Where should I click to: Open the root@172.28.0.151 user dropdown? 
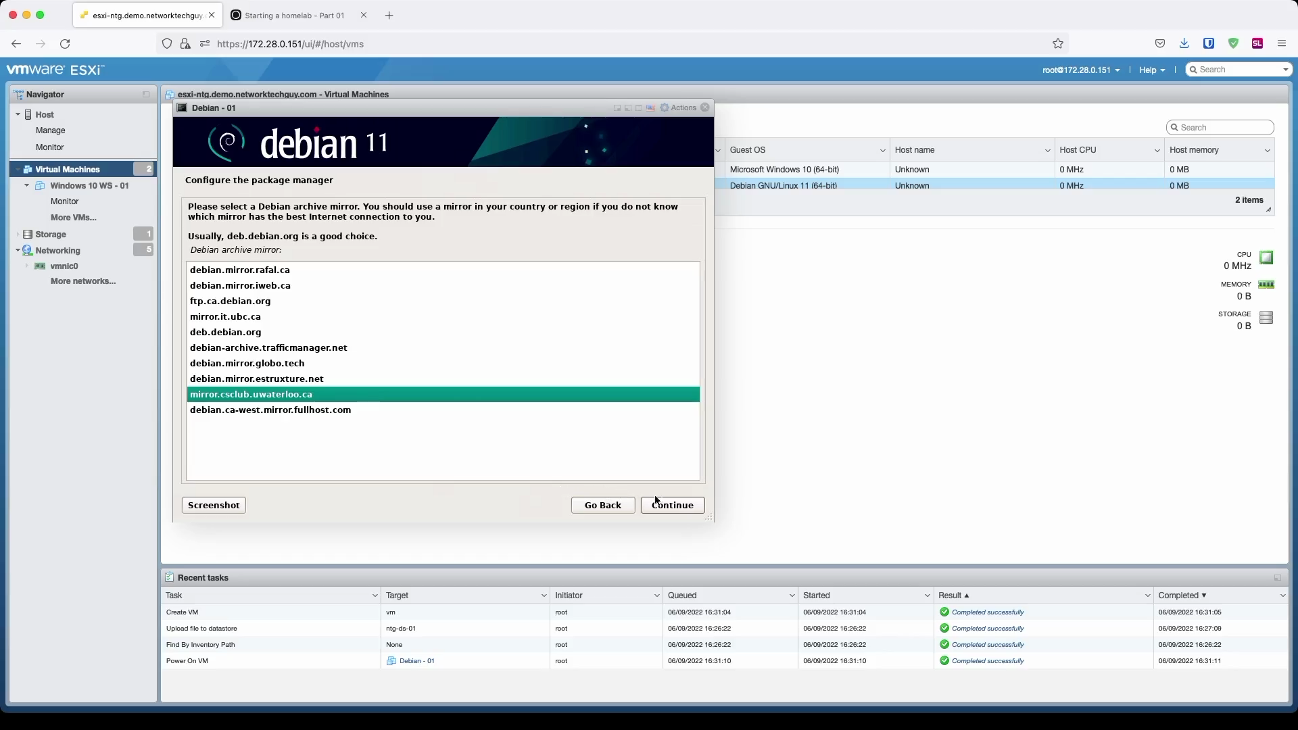pos(1081,70)
